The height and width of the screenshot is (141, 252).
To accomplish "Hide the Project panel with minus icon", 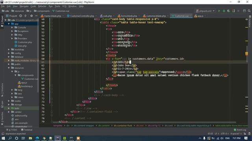I will pos(36,16).
